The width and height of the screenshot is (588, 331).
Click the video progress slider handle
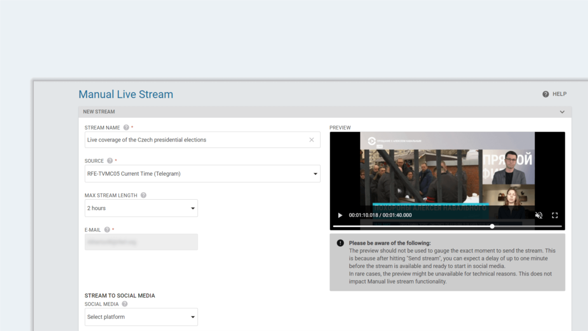(492, 226)
